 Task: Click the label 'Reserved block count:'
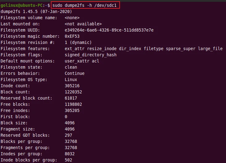click(x=27, y=98)
